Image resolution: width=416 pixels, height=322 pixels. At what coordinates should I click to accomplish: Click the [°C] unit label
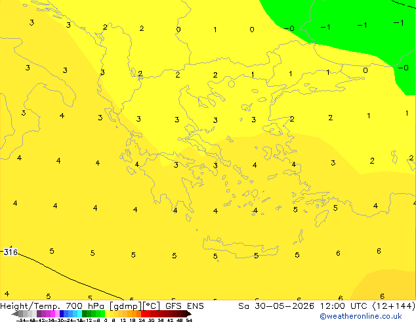click(152, 306)
